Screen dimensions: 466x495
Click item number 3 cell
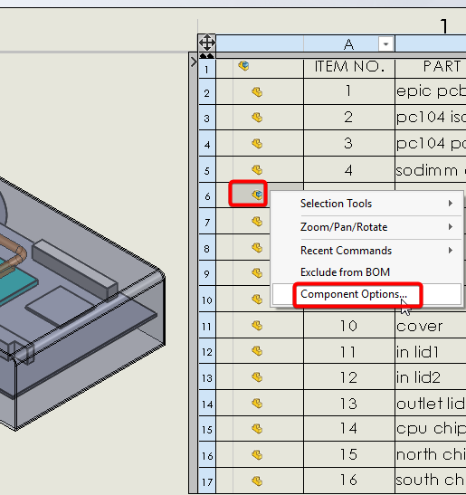pyautogui.click(x=349, y=143)
